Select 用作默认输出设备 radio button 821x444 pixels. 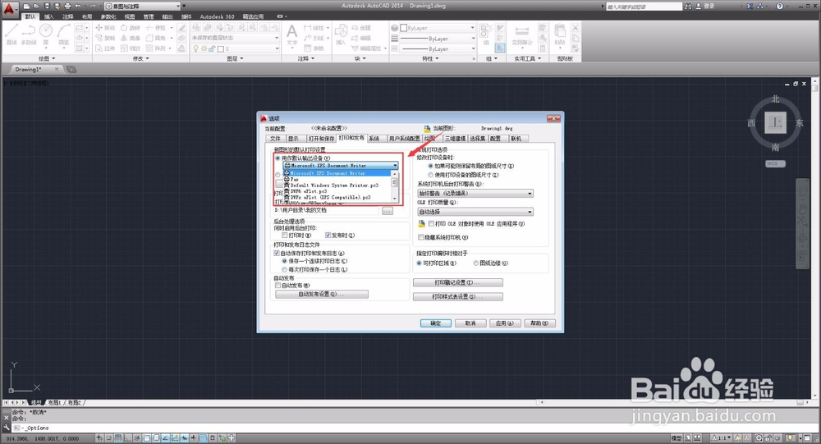pyautogui.click(x=278, y=158)
